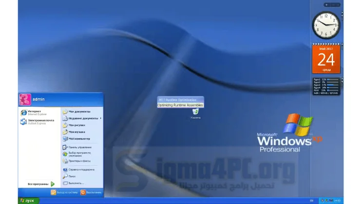
Task: Close the CPU meter gadget
Action: [x=342, y=79]
